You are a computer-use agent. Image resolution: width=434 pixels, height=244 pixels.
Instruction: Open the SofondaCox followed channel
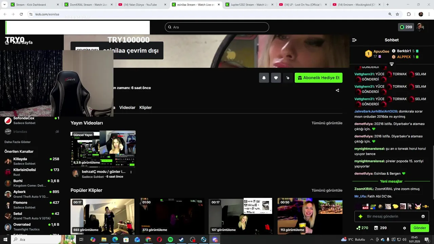(x=32, y=120)
